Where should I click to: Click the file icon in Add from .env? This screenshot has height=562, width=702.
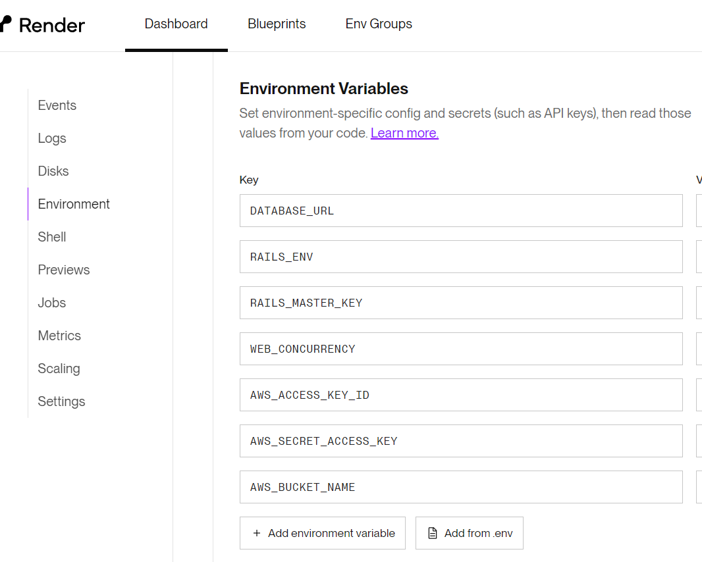tap(433, 533)
